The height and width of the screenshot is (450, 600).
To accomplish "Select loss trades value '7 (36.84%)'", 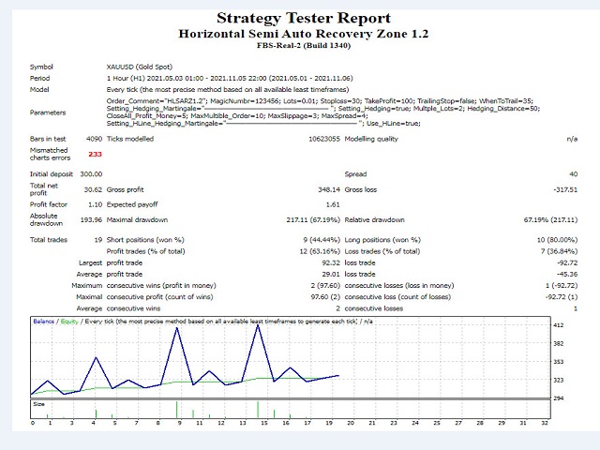I will click(x=559, y=251).
